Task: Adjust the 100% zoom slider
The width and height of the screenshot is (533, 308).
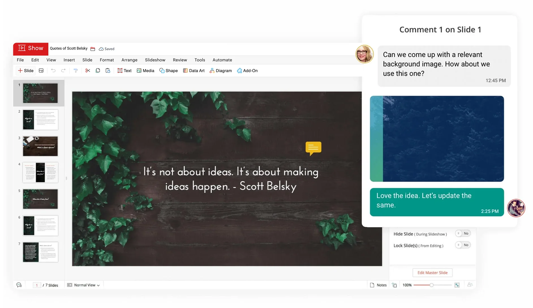Action: point(432,285)
